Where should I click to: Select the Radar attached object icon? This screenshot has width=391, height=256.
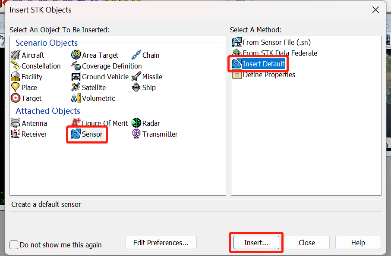tap(136, 123)
